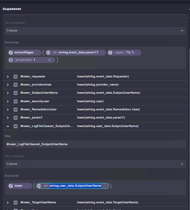
Task: Click lower(winlog.event_data.param7) expression text
Action: (101, 117)
